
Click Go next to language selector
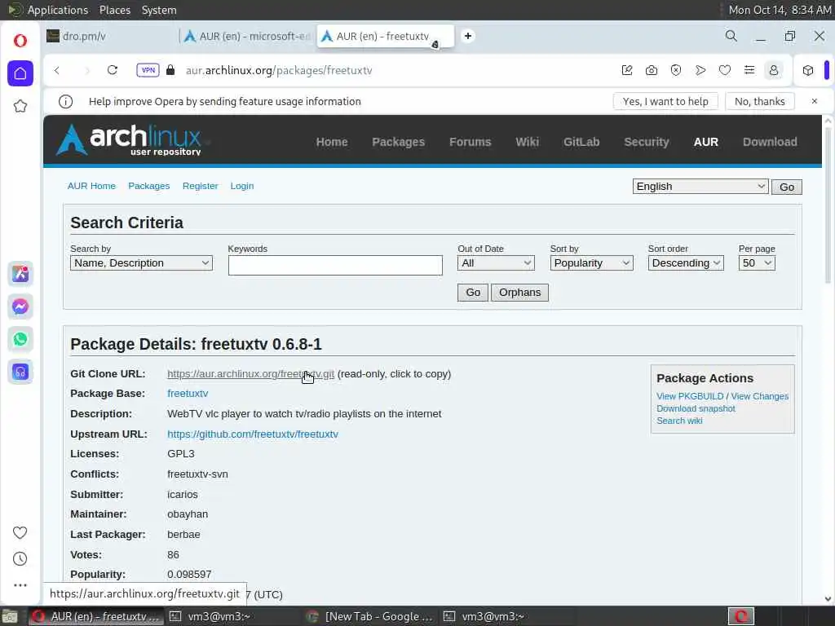(787, 187)
